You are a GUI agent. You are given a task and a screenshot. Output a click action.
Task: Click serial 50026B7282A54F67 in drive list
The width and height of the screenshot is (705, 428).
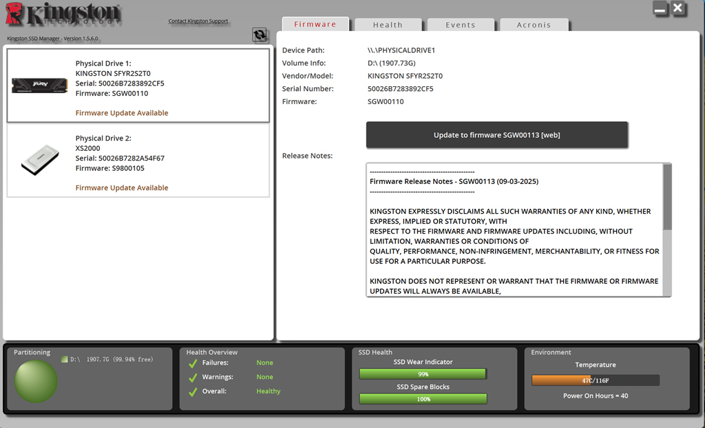pos(120,158)
